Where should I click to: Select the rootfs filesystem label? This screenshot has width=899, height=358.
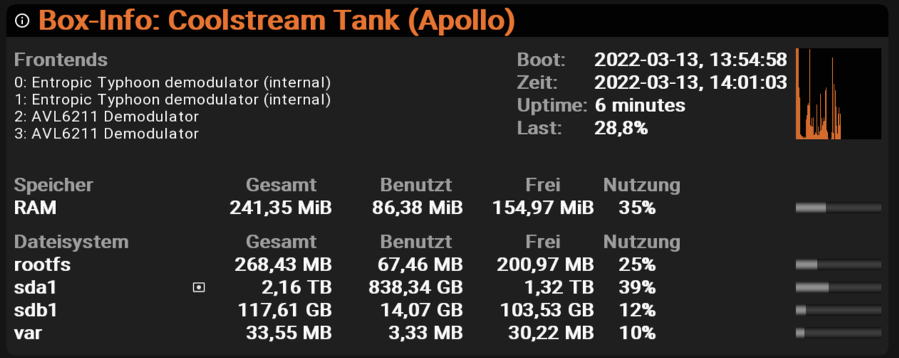tap(42, 265)
